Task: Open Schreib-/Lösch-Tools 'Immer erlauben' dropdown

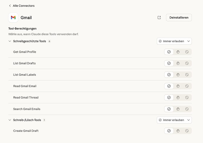Action: point(174,120)
